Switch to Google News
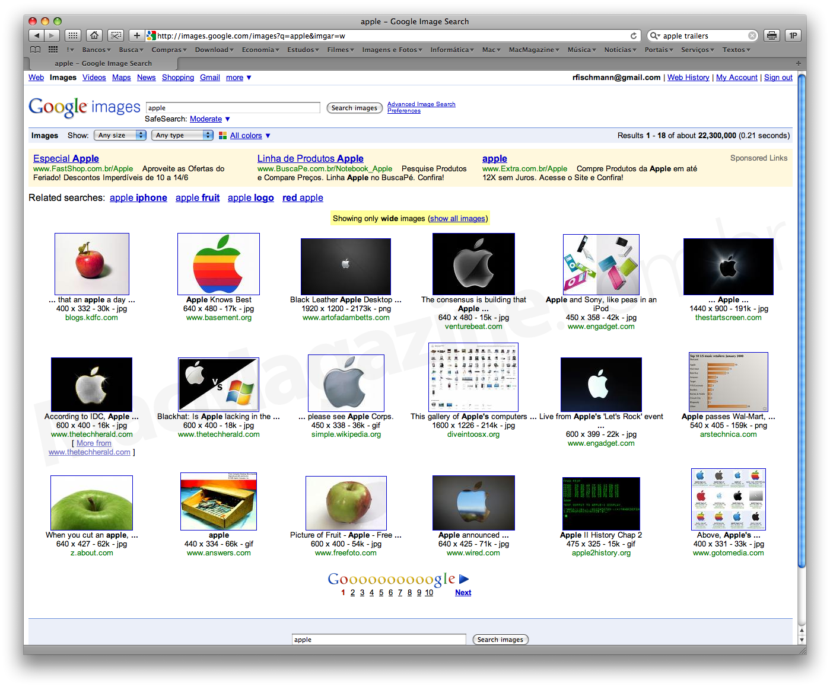830x687 pixels. (x=146, y=78)
